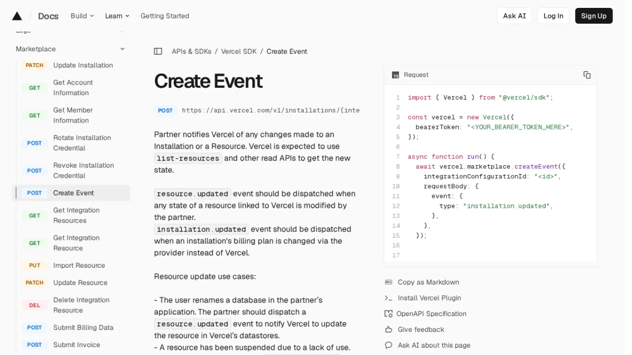The image size is (632, 355).
Task: Click Ask AI about this page
Action: (x=434, y=346)
